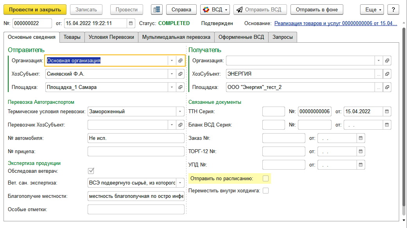Open recipient Площадка record icon

coord(387,87)
